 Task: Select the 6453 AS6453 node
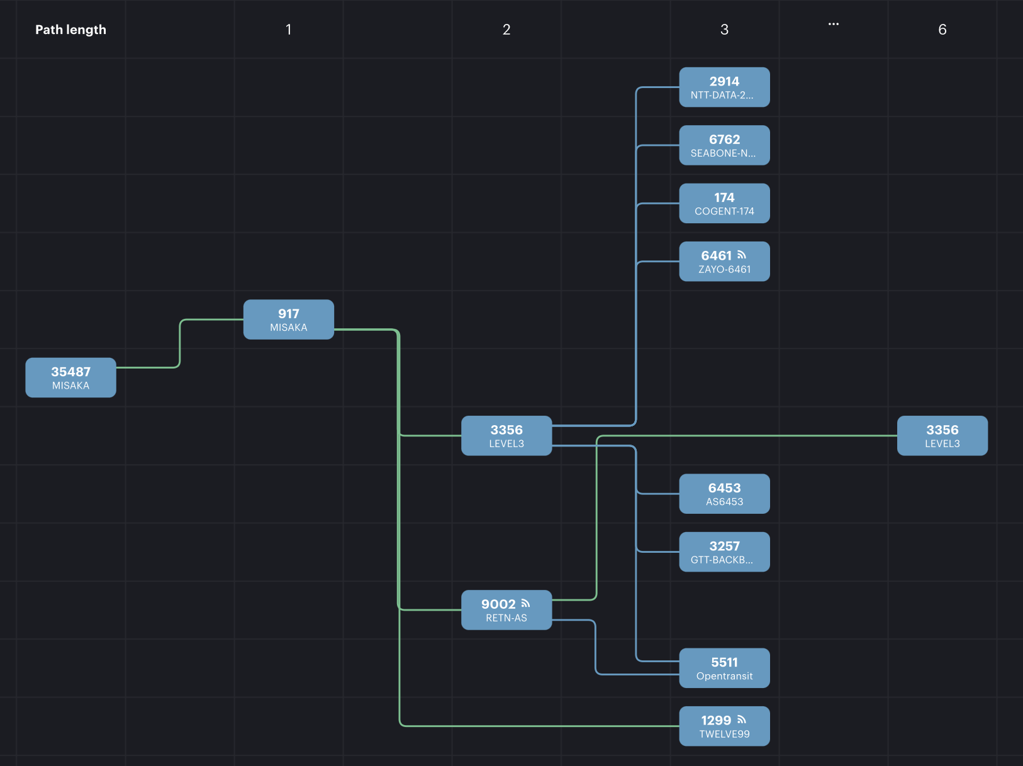pyautogui.click(x=724, y=494)
